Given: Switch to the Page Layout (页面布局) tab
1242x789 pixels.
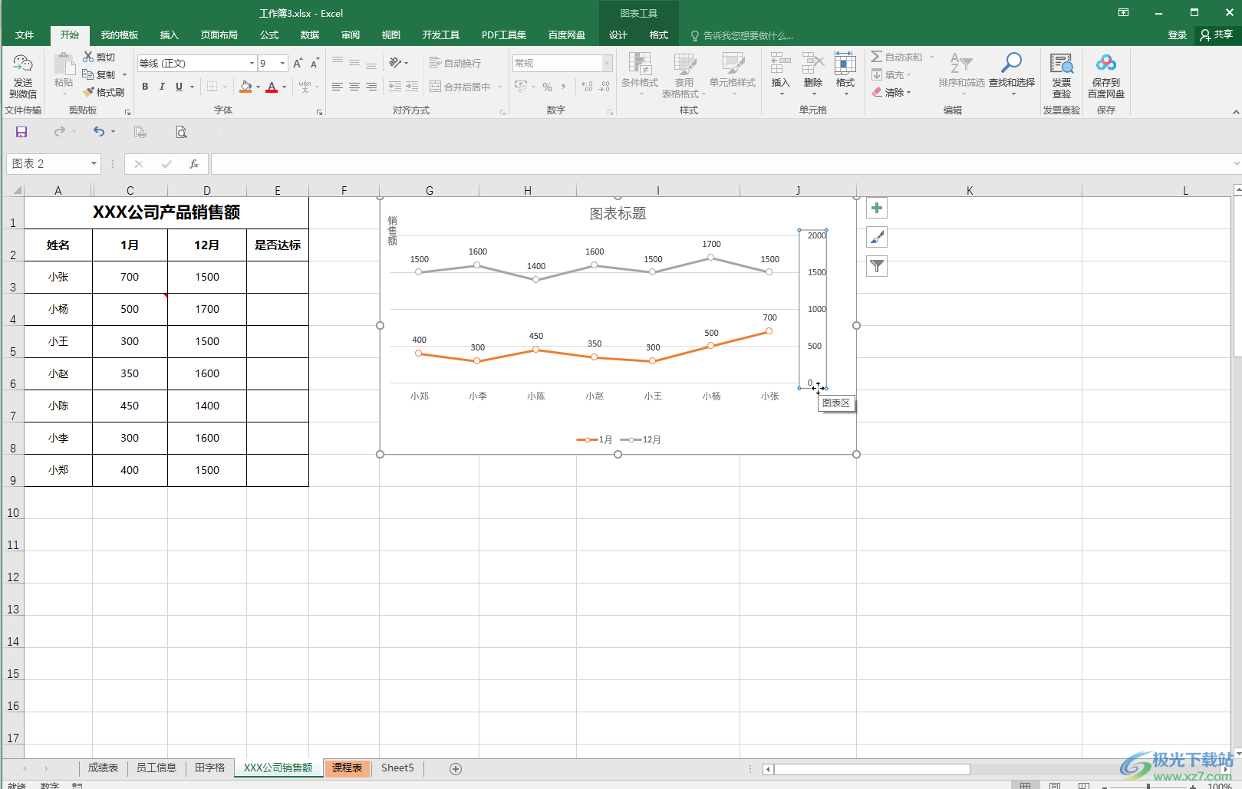Looking at the screenshot, I should 219,35.
